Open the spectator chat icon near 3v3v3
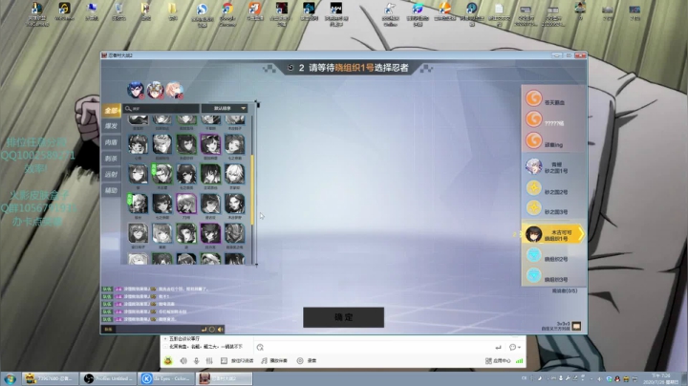Viewport: 688px width, 386px height. (576, 326)
